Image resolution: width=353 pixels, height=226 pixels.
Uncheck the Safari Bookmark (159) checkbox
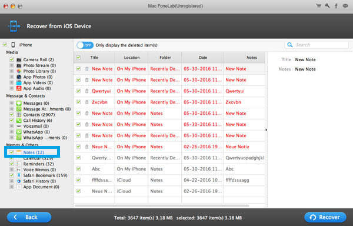(12, 175)
